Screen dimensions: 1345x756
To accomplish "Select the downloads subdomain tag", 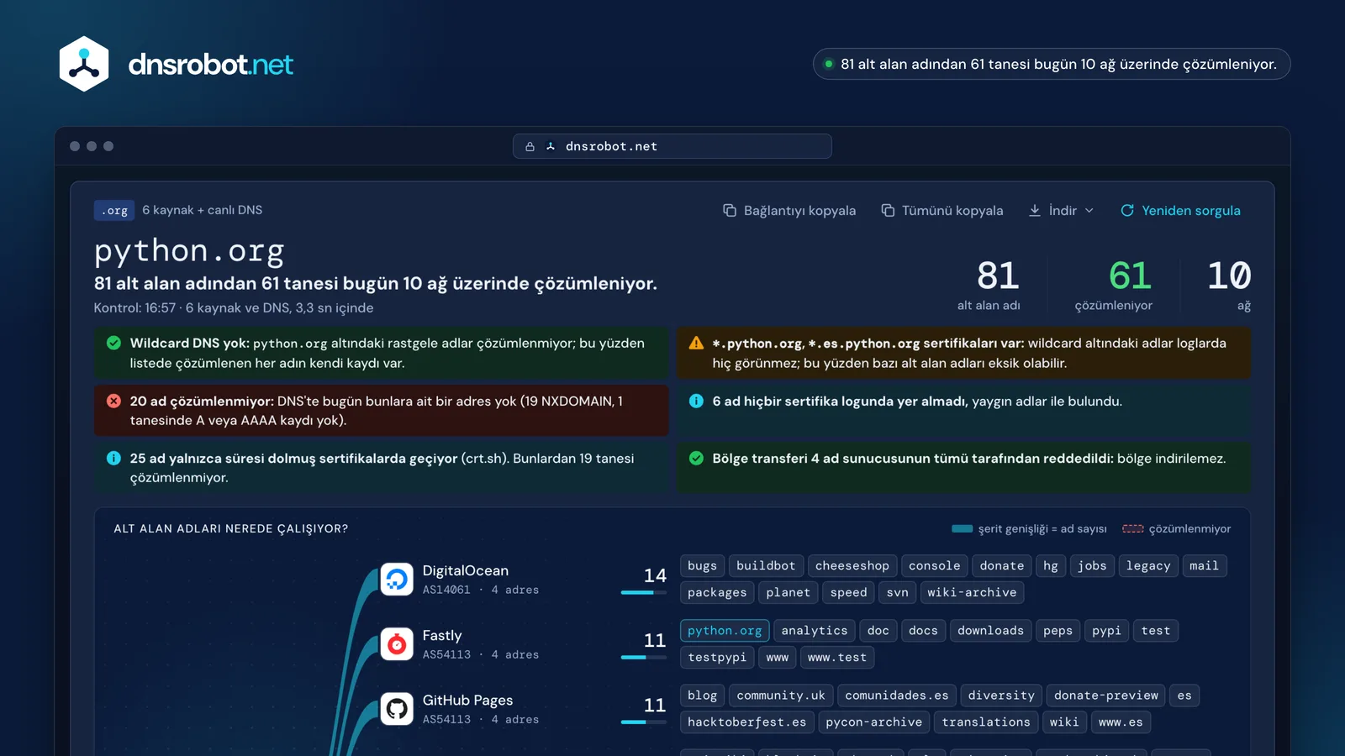I will [x=990, y=631].
